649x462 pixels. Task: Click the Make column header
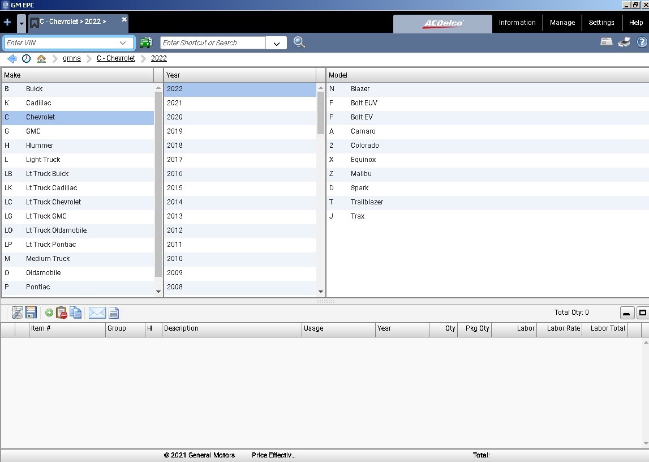78,75
